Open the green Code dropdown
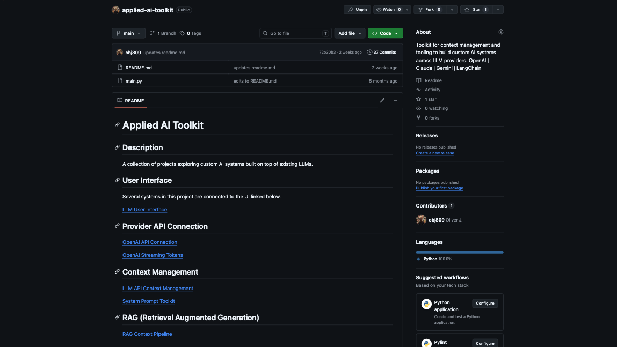This screenshot has height=347, width=617. (385, 33)
